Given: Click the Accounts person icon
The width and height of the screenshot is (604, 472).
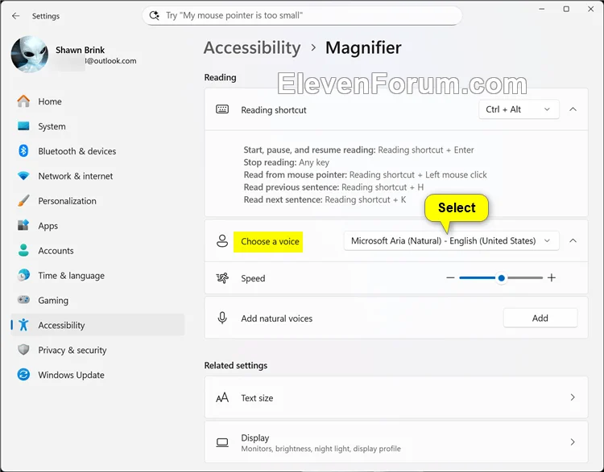Looking at the screenshot, I should (x=23, y=250).
